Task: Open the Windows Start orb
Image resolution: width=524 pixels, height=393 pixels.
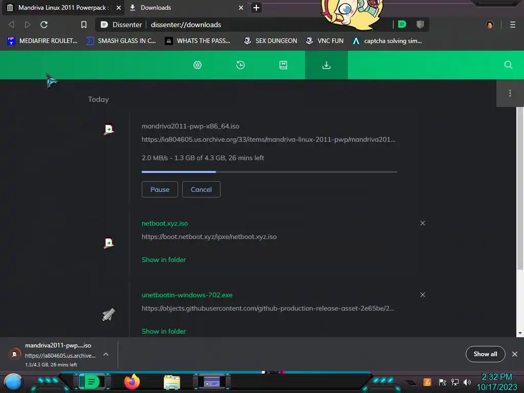Action: [13, 382]
